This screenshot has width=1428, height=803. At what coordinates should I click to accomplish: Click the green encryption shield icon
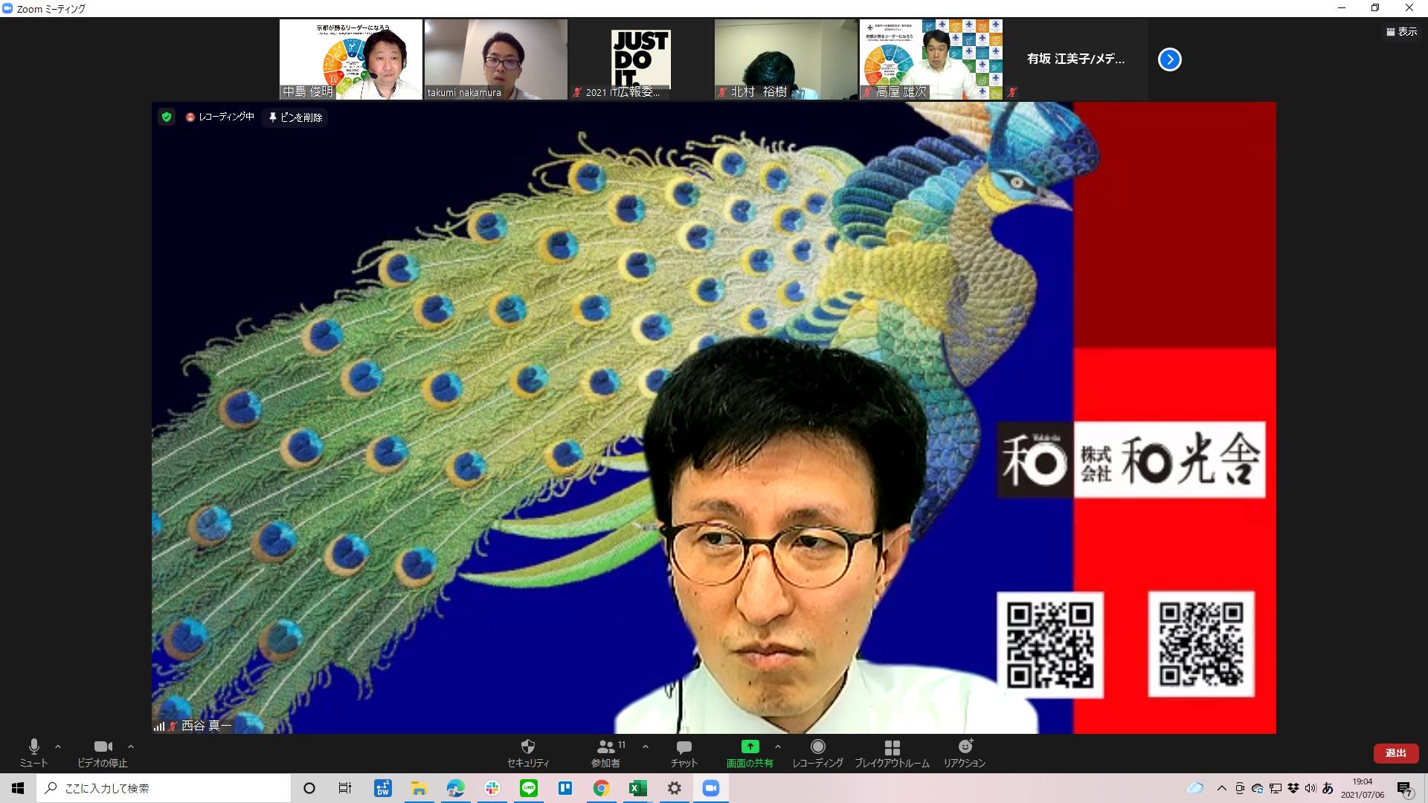167,117
